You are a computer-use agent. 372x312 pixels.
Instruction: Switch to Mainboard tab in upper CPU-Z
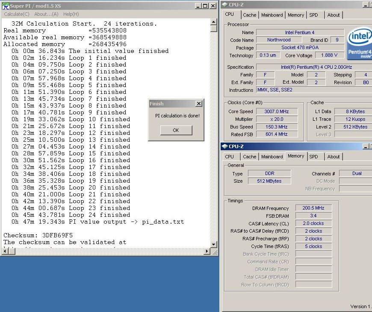tap(272, 15)
